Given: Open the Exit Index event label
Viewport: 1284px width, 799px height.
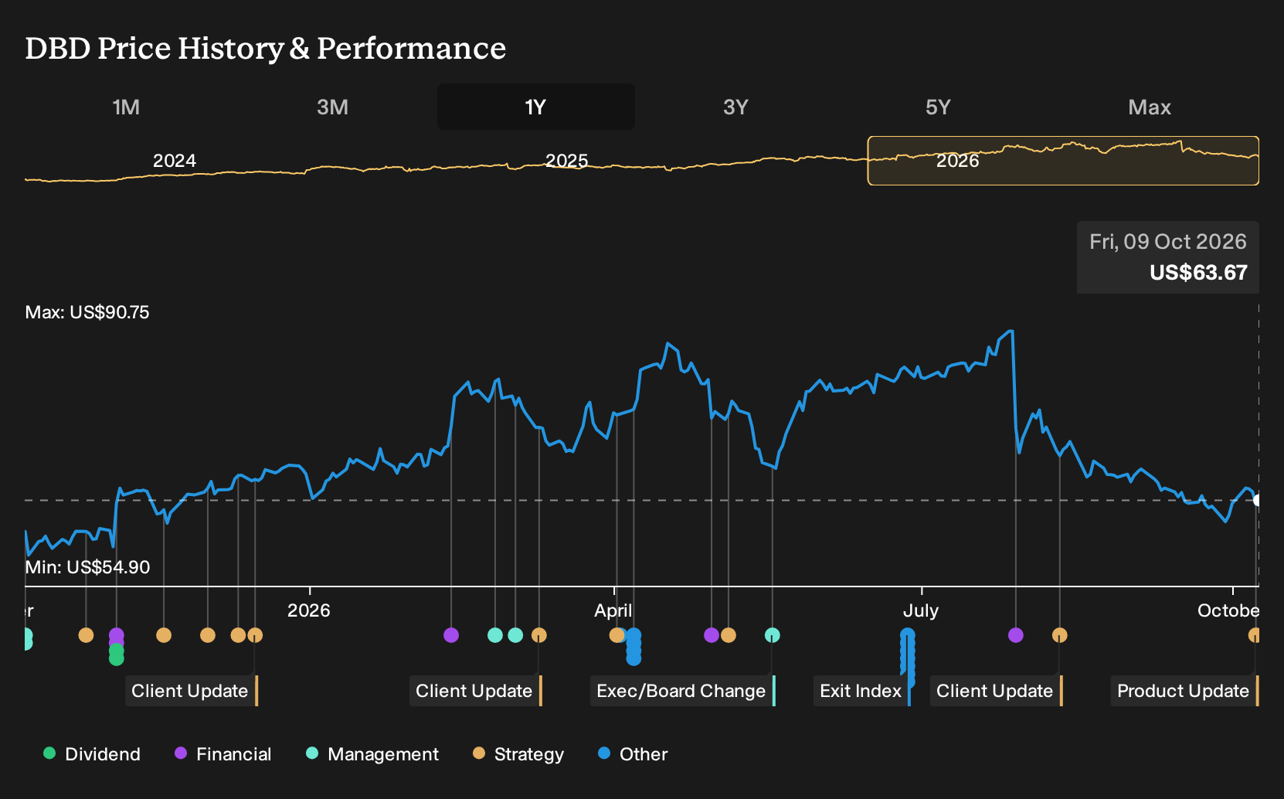Looking at the screenshot, I should coord(862,691).
